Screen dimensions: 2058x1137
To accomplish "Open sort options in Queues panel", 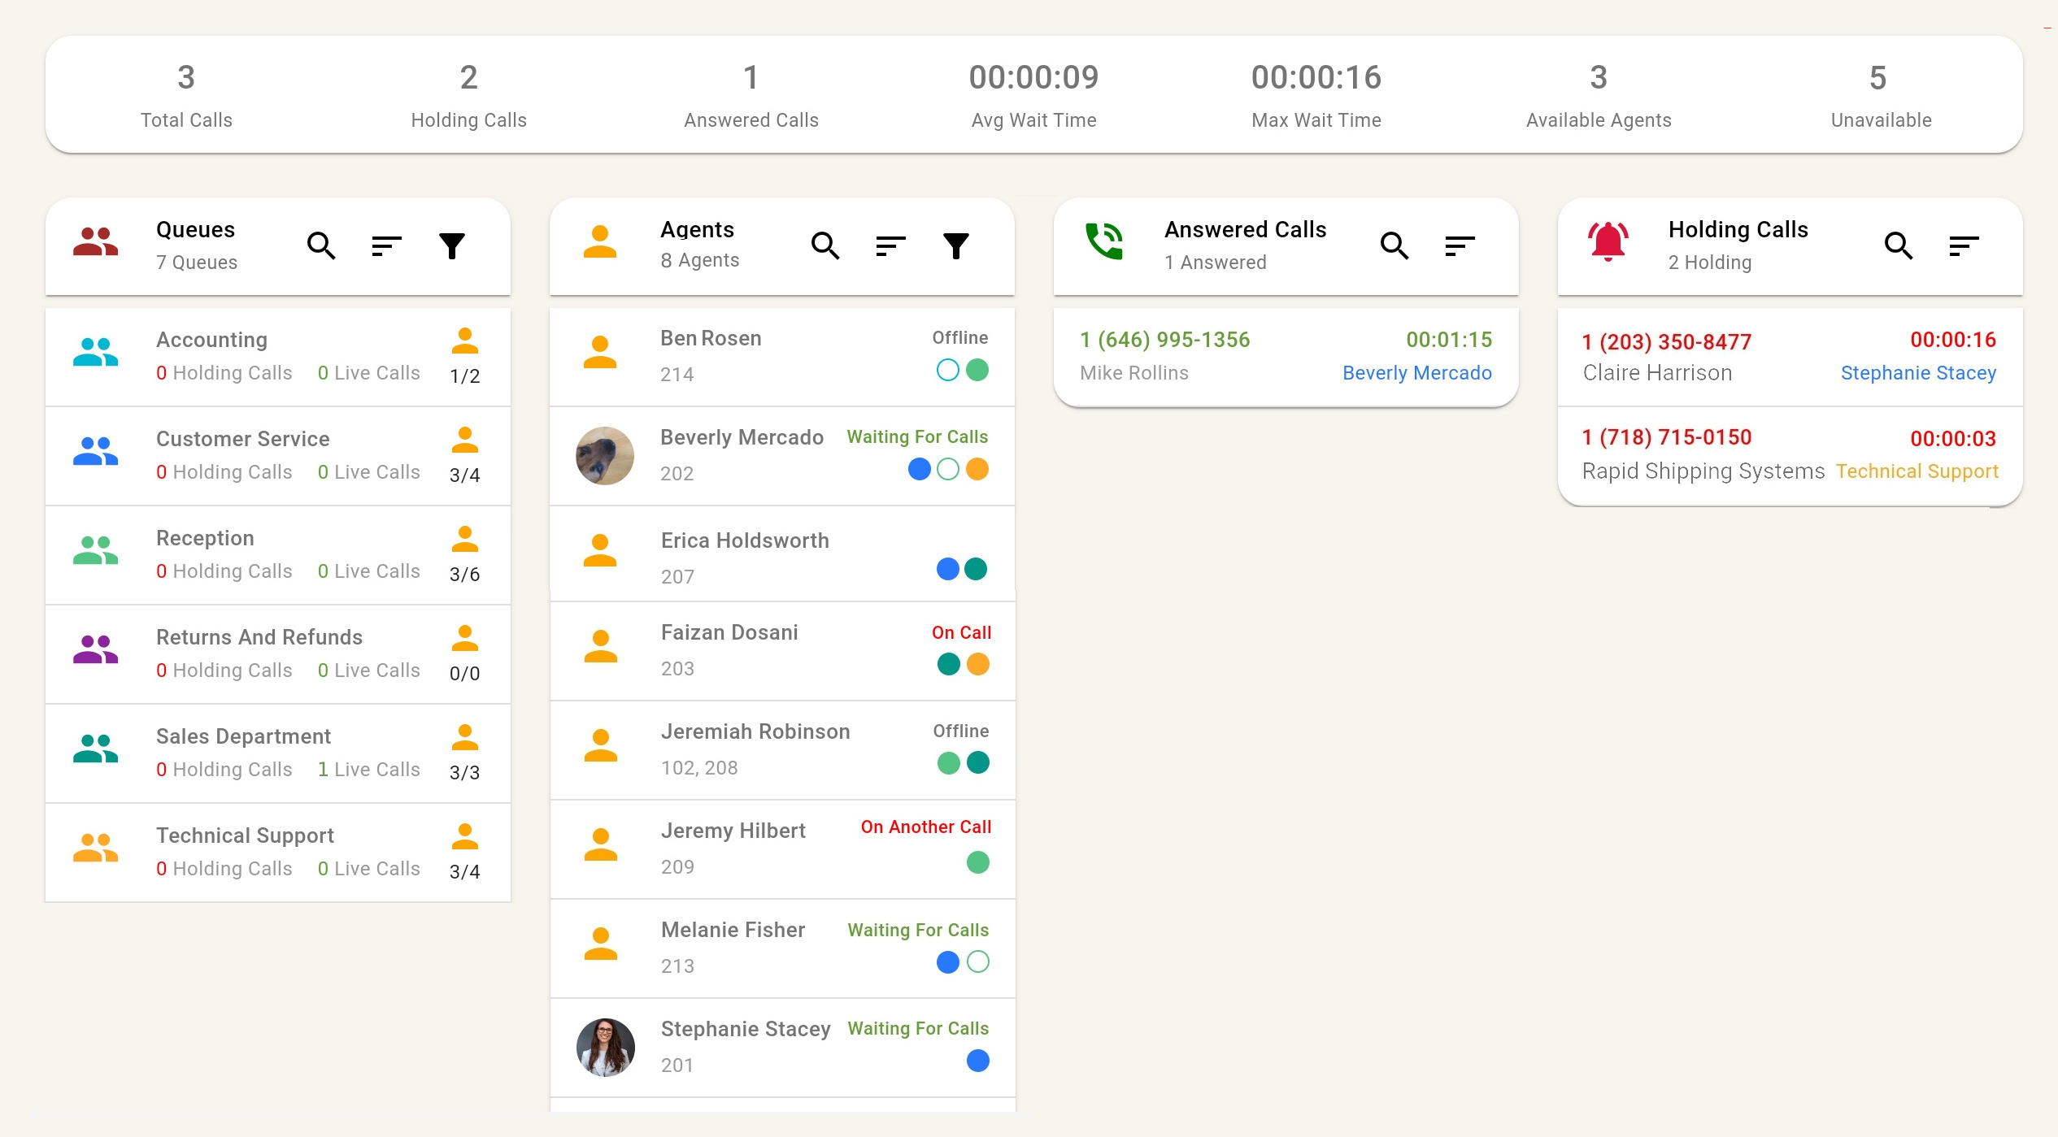I will [386, 245].
